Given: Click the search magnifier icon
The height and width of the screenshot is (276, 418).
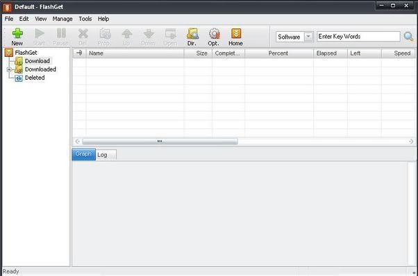Looking at the screenshot, I should (408, 37).
